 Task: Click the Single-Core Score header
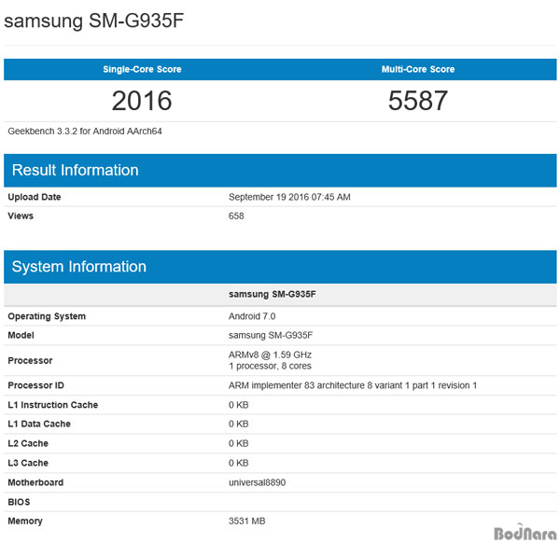142,69
